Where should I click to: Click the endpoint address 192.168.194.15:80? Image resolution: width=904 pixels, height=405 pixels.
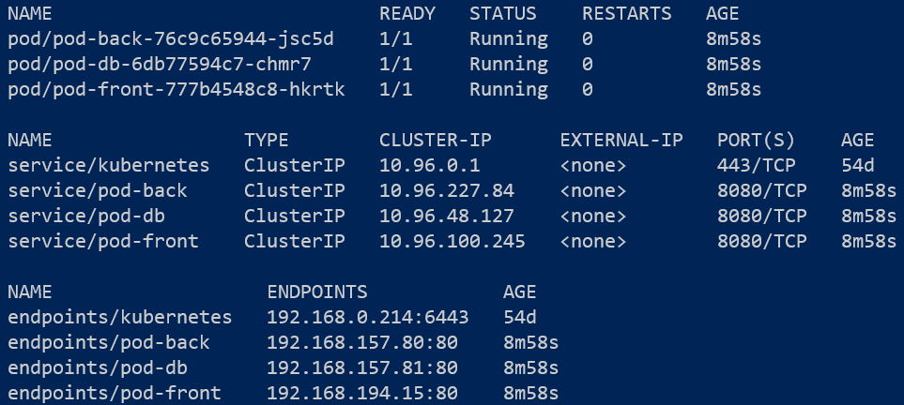[362, 393]
